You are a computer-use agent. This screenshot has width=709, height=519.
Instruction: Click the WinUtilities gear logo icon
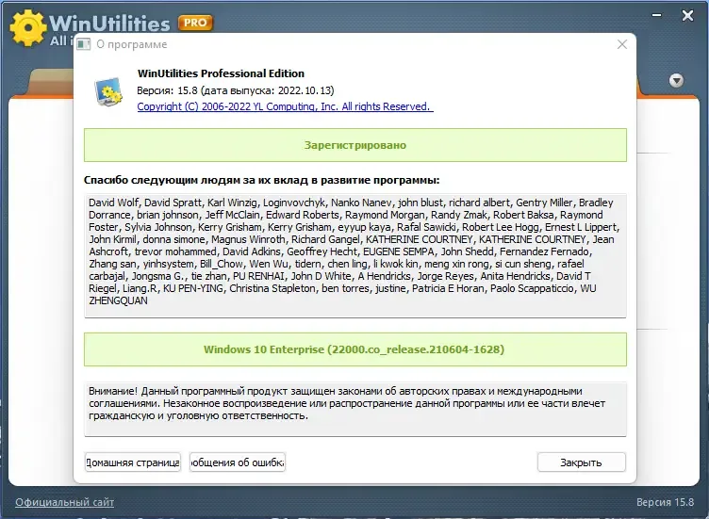tap(28, 28)
